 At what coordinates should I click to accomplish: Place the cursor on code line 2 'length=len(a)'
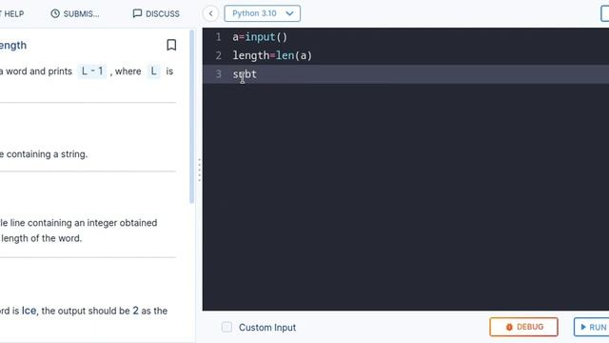pos(272,55)
